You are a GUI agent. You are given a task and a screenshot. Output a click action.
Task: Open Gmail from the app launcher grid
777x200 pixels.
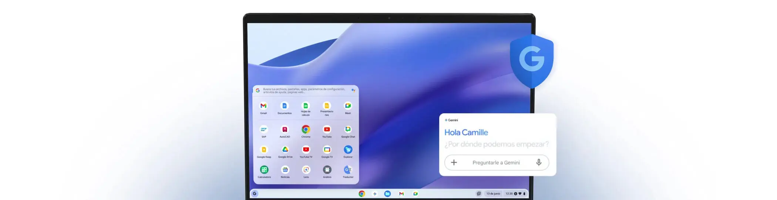tap(263, 106)
